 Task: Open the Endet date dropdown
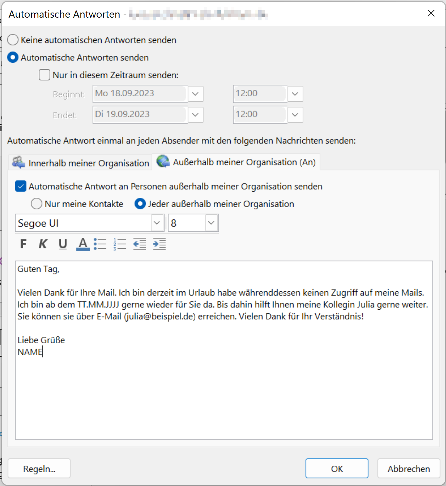195,115
